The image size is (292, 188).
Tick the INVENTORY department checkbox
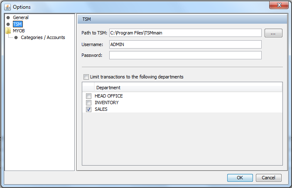coord(88,103)
